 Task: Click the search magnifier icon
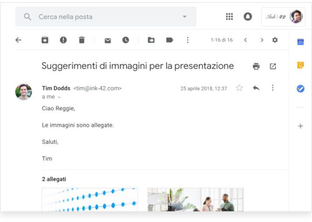tap(27, 17)
